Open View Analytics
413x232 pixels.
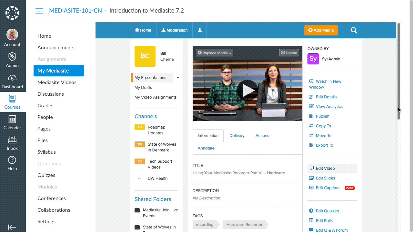(x=326, y=107)
